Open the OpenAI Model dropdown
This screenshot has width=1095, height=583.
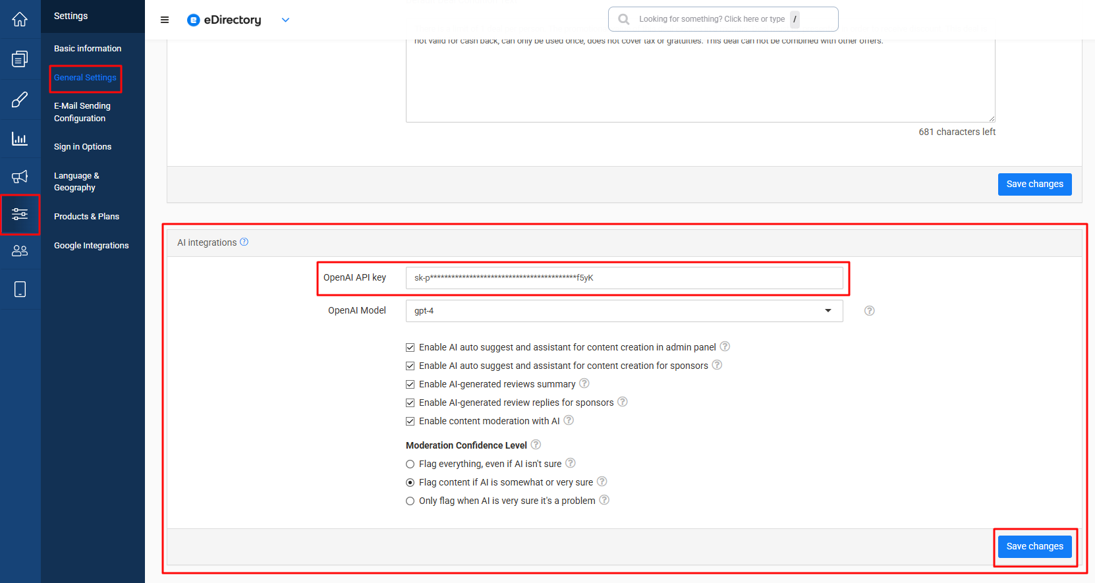624,311
